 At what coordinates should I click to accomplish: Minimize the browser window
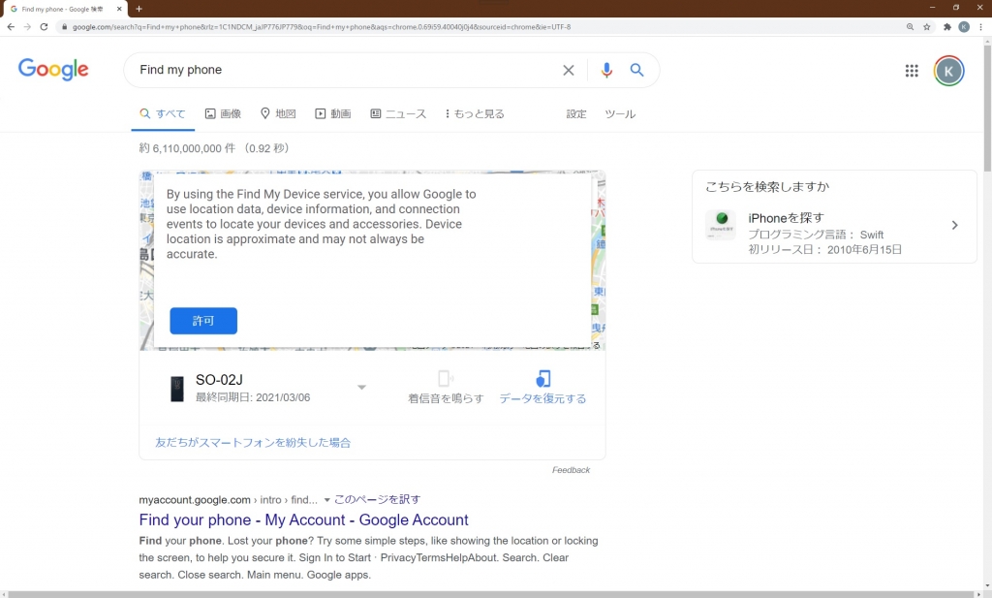pyautogui.click(x=932, y=7)
